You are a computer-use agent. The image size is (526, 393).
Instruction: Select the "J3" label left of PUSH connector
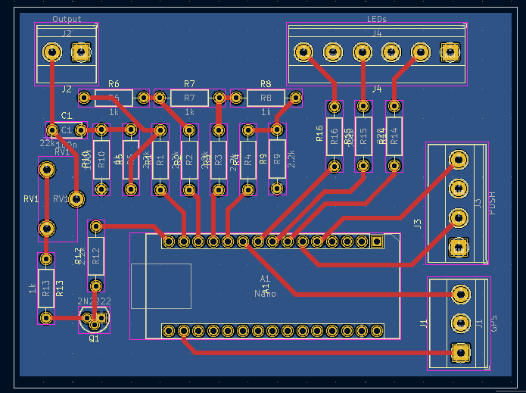pyautogui.click(x=418, y=224)
